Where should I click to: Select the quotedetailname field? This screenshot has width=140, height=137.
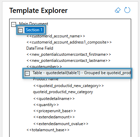pyautogui.click(x=54, y=99)
